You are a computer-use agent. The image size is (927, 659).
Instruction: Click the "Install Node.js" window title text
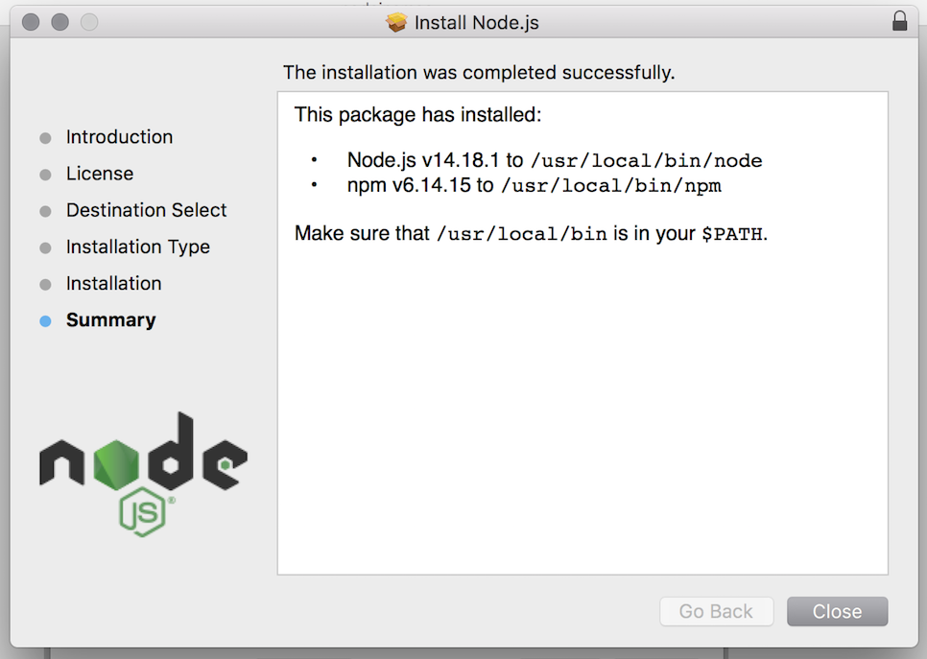coord(476,22)
